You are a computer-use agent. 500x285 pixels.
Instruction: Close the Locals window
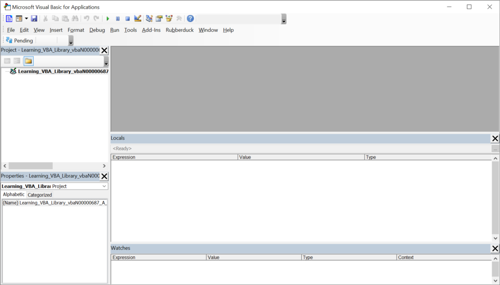(x=495, y=138)
